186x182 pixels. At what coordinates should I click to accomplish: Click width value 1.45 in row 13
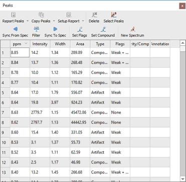point(55,172)
